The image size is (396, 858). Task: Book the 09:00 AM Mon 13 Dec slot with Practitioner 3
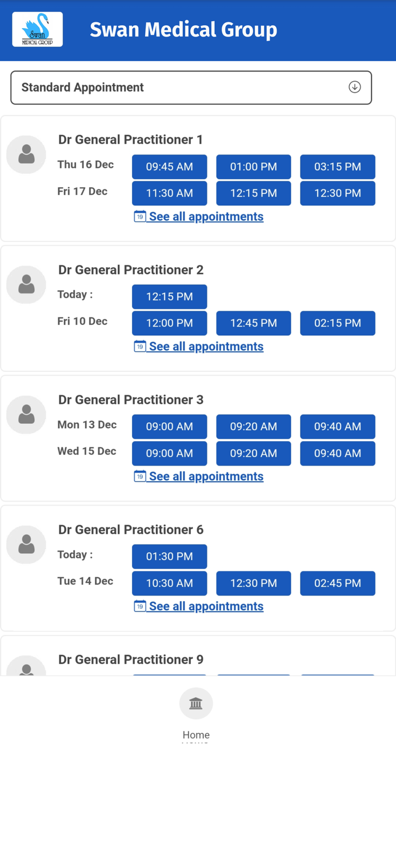click(169, 427)
